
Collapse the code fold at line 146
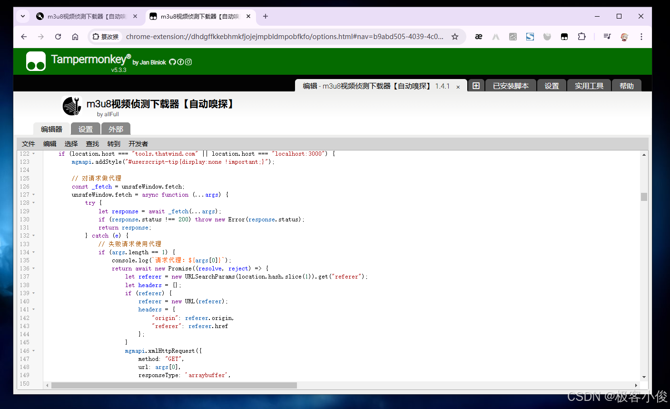(34, 351)
